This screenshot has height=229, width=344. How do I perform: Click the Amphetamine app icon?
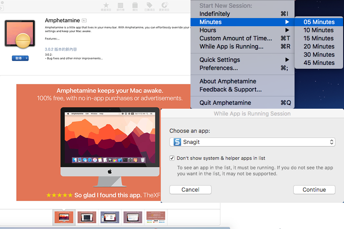pyautogui.click(x=20, y=34)
